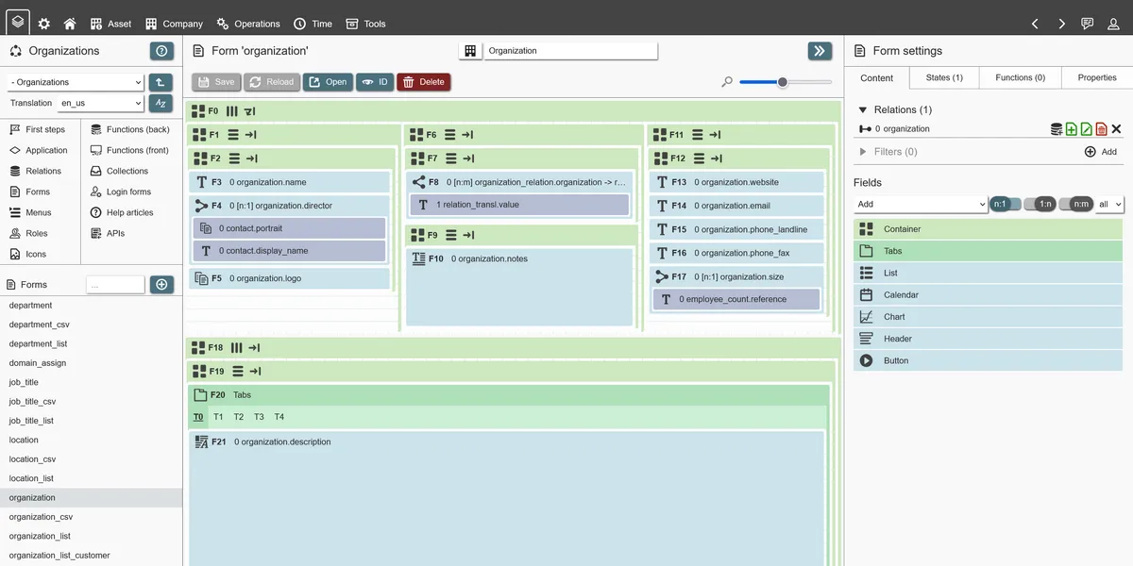
Task: Click green edit icon on organization relation
Action: click(x=1086, y=129)
